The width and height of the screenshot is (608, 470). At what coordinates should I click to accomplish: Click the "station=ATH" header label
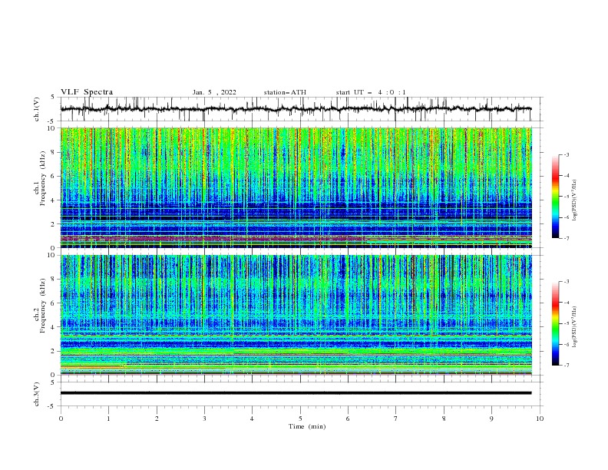pos(285,92)
